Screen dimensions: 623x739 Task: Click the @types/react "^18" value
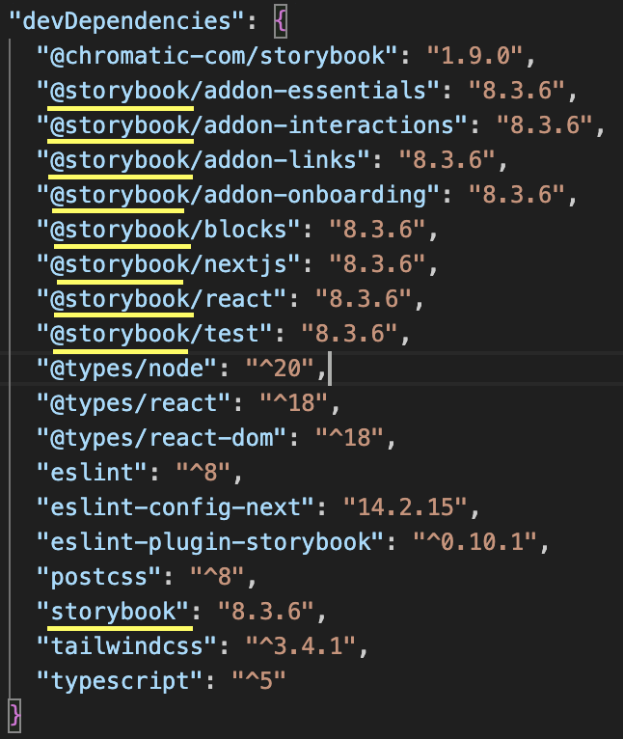coord(293,403)
